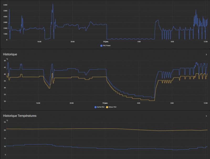Toggle the PAC Power legend dot
The image size is (210, 159).
(x=101, y=46)
